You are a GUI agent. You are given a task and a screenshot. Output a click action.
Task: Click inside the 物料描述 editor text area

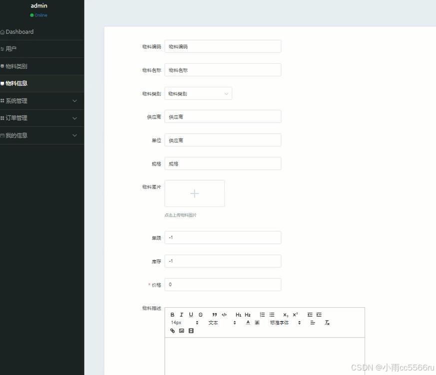(x=265, y=356)
